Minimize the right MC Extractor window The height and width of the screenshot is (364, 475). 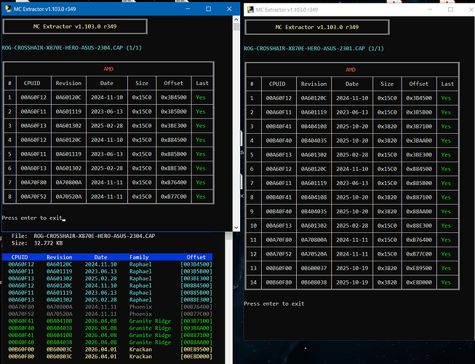pyautogui.click(x=430, y=9)
